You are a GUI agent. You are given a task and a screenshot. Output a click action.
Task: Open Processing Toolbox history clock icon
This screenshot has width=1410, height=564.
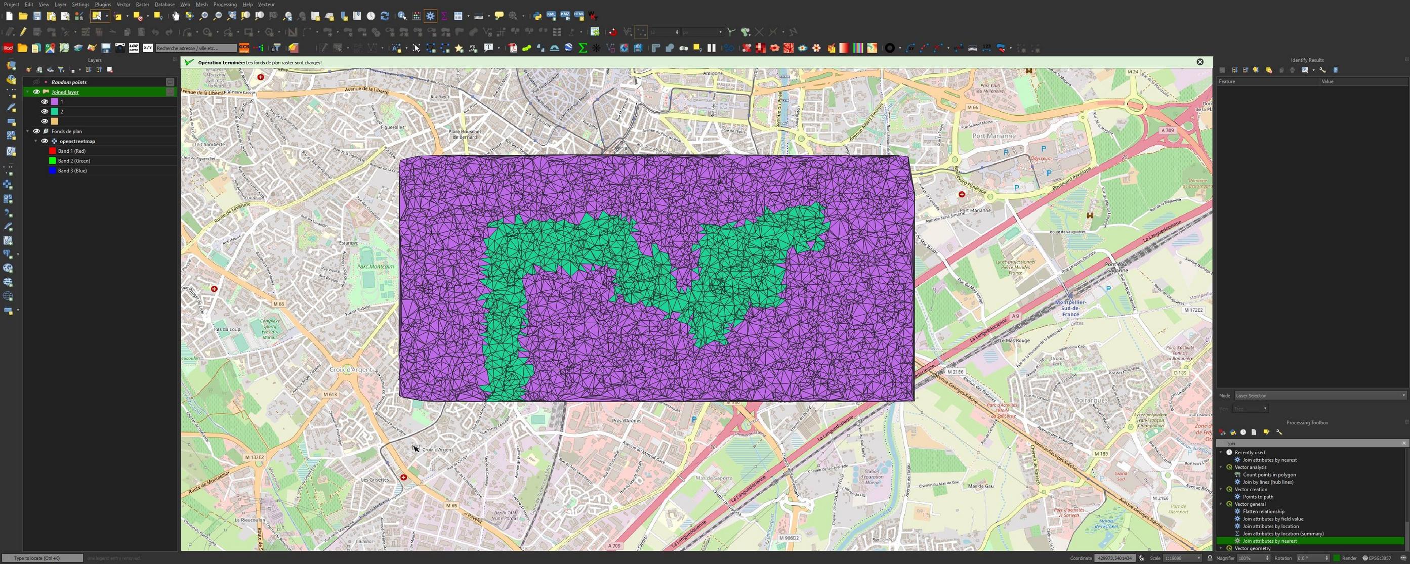click(x=1243, y=432)
